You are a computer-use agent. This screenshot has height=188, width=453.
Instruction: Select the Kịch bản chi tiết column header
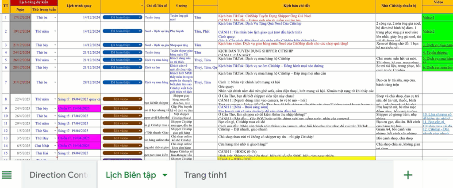coord(297,6)
